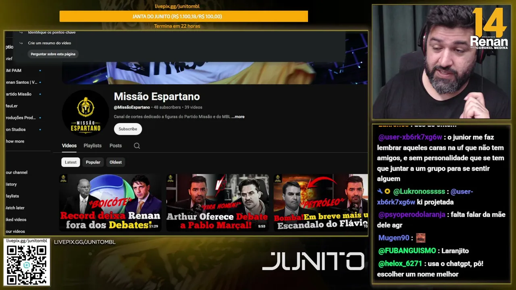Open Watch later in the sidebar
This screenshot has height=290, width=516.
tap(15, 208)
